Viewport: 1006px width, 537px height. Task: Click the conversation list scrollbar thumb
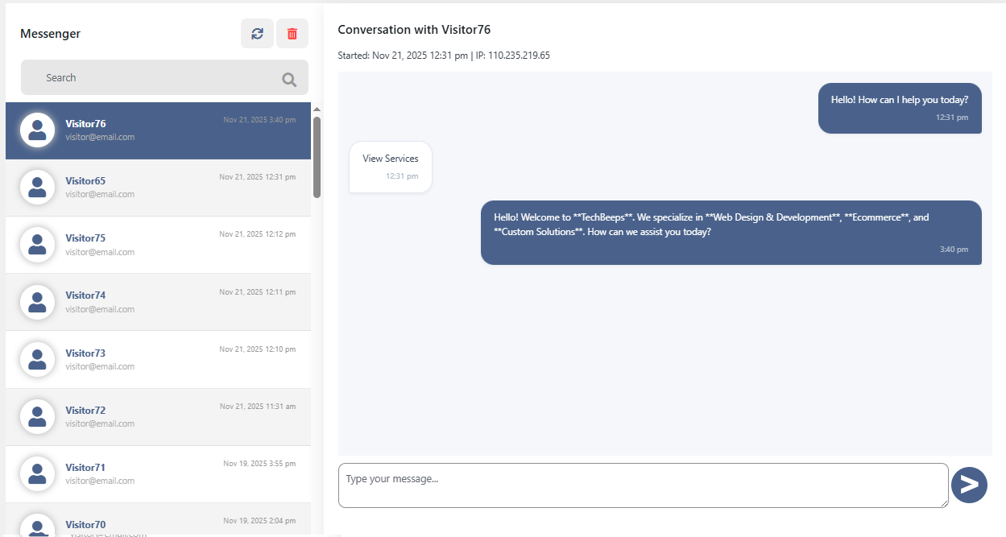point(317,157)
